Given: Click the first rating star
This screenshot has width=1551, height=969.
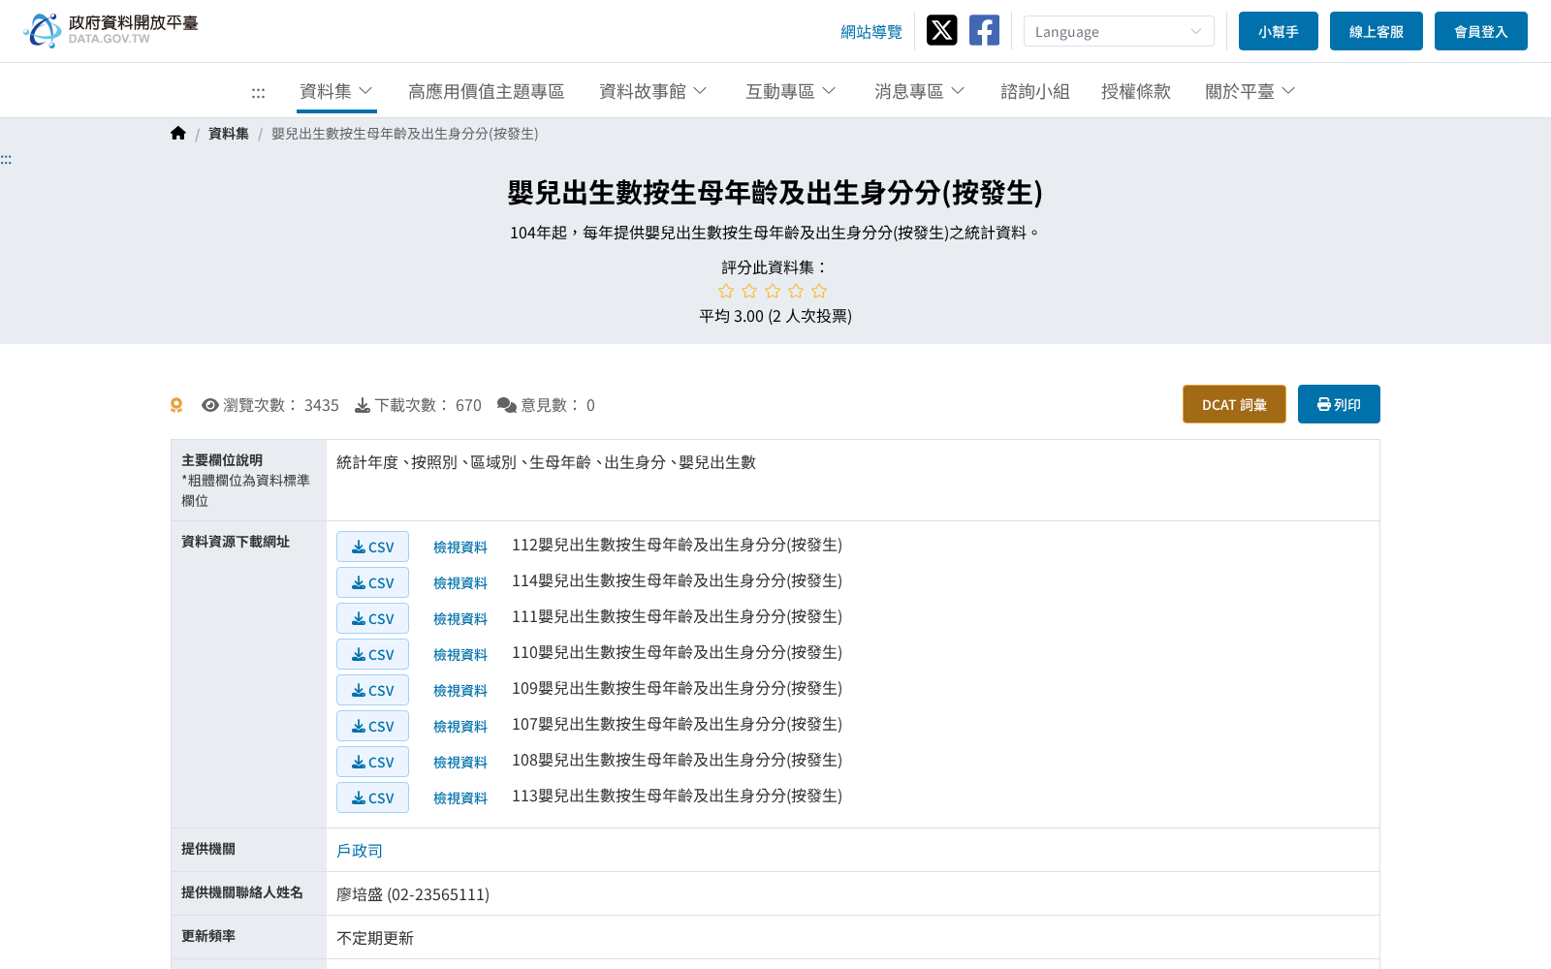Looking at the screenshot, I should (726, 291).
